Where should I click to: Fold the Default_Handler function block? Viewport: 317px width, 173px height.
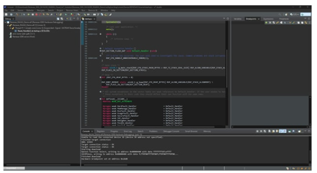(x=100, y=51)
